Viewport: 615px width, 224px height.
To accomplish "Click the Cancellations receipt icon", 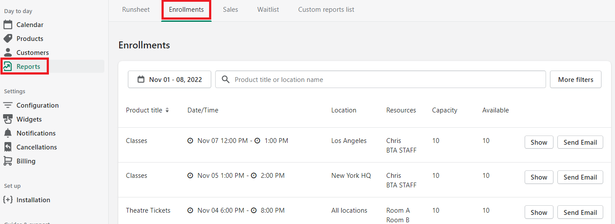I will pos(8,147).
